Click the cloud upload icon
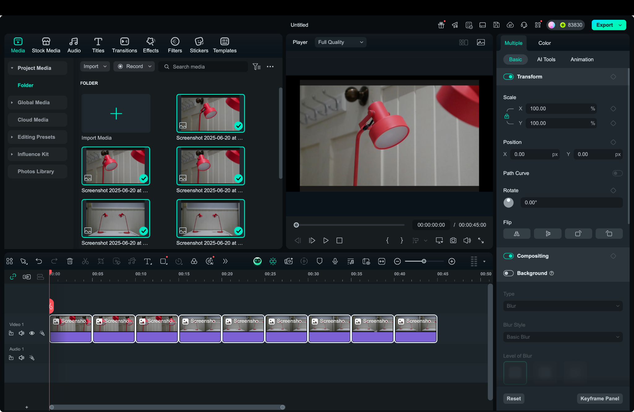The width and height of the screenshot is (634, 412). coord(510,25)
